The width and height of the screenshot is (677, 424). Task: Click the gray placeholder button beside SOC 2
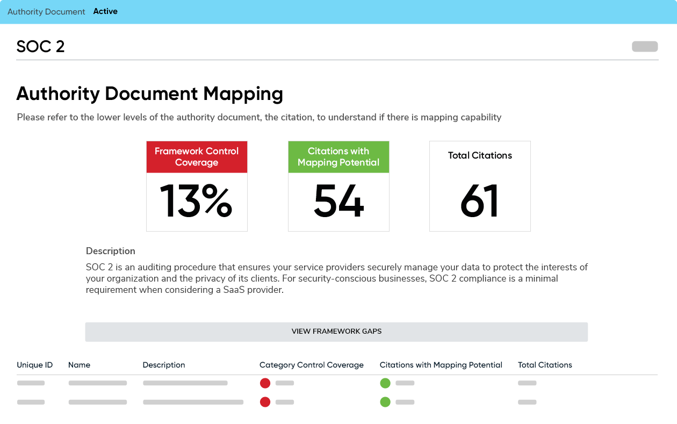pos(645,46)
